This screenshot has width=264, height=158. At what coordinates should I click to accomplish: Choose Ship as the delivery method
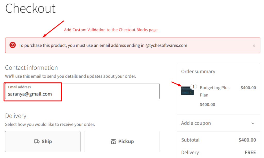click(x=43, y=141)
